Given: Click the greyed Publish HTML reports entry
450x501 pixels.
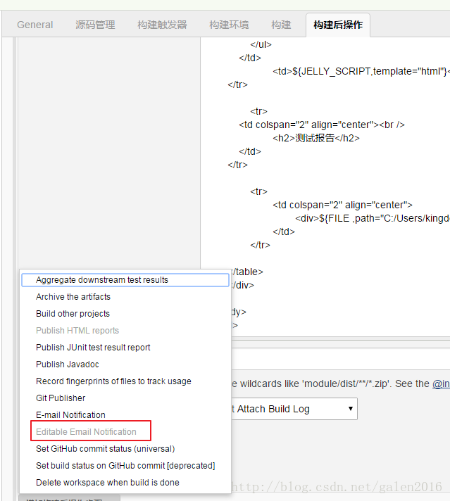Looking at the screenshot, I should click(125, 331).
